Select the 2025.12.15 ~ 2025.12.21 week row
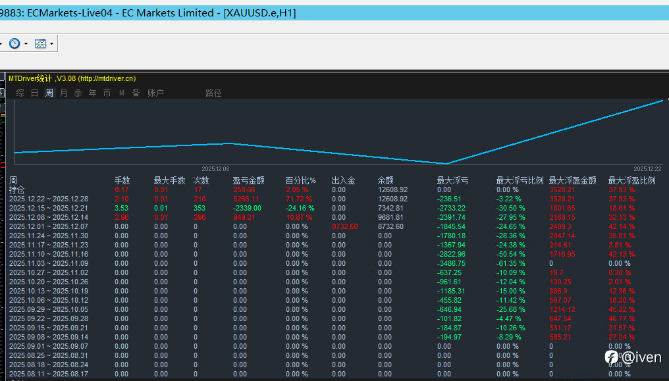669x381 pixels. 48,208
